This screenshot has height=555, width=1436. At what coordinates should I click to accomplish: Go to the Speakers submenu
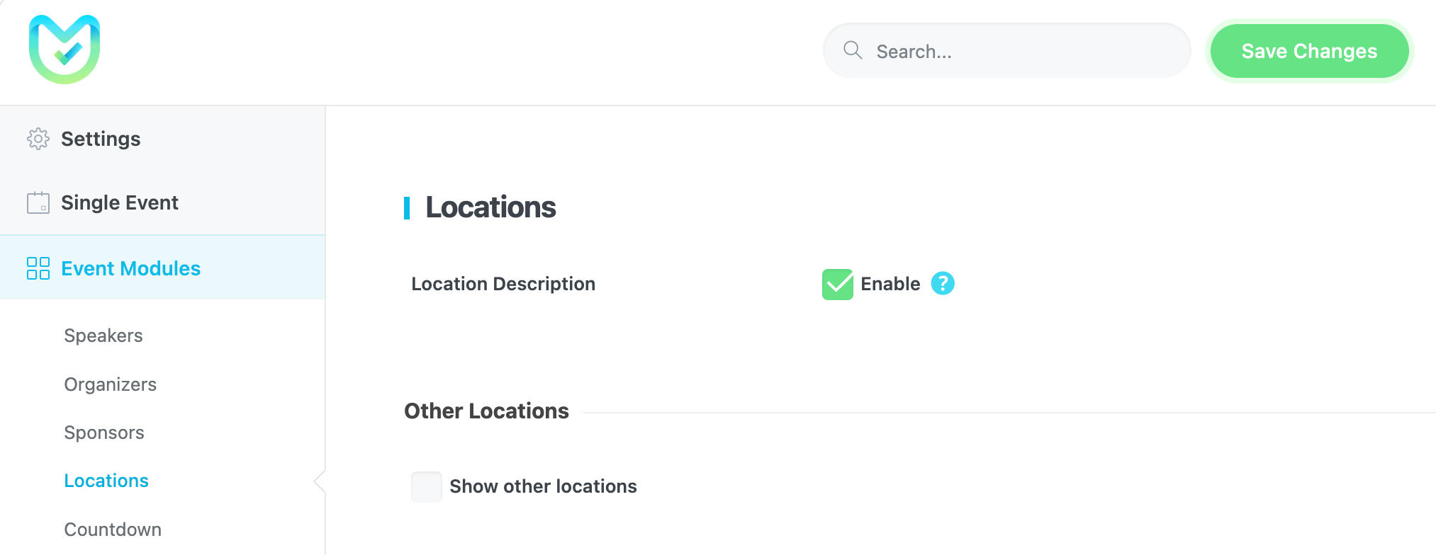pos(103,336)
